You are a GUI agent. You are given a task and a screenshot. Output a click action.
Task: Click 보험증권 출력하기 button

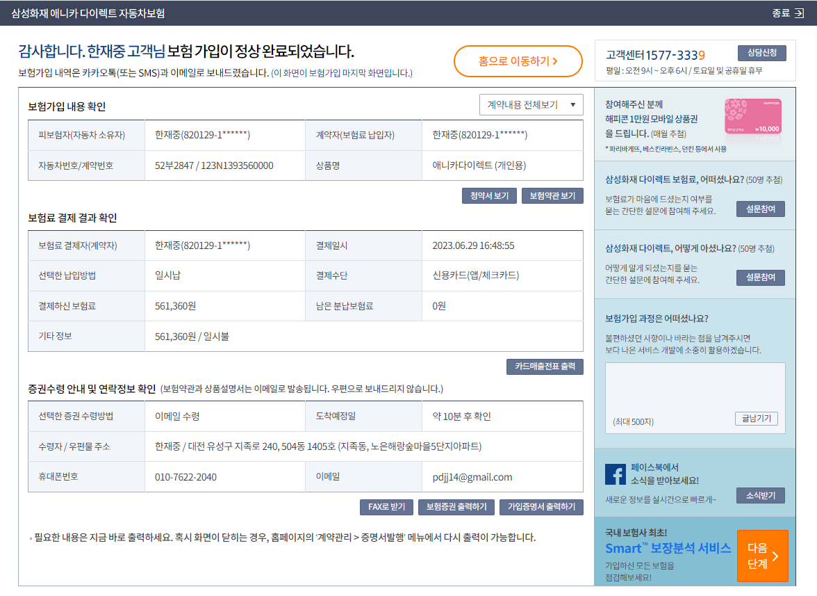click(x=456, y=507)
